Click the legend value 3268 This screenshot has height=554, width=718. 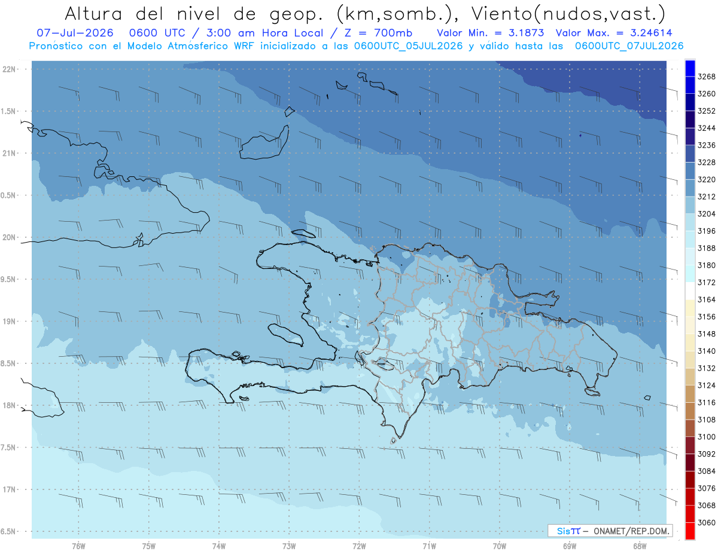pos(706,76)
